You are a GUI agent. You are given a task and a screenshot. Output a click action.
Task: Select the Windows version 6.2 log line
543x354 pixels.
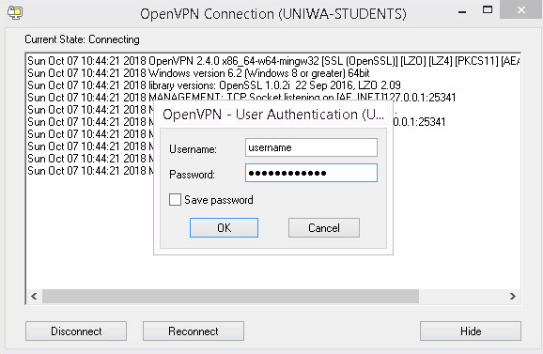click(198, 73)
